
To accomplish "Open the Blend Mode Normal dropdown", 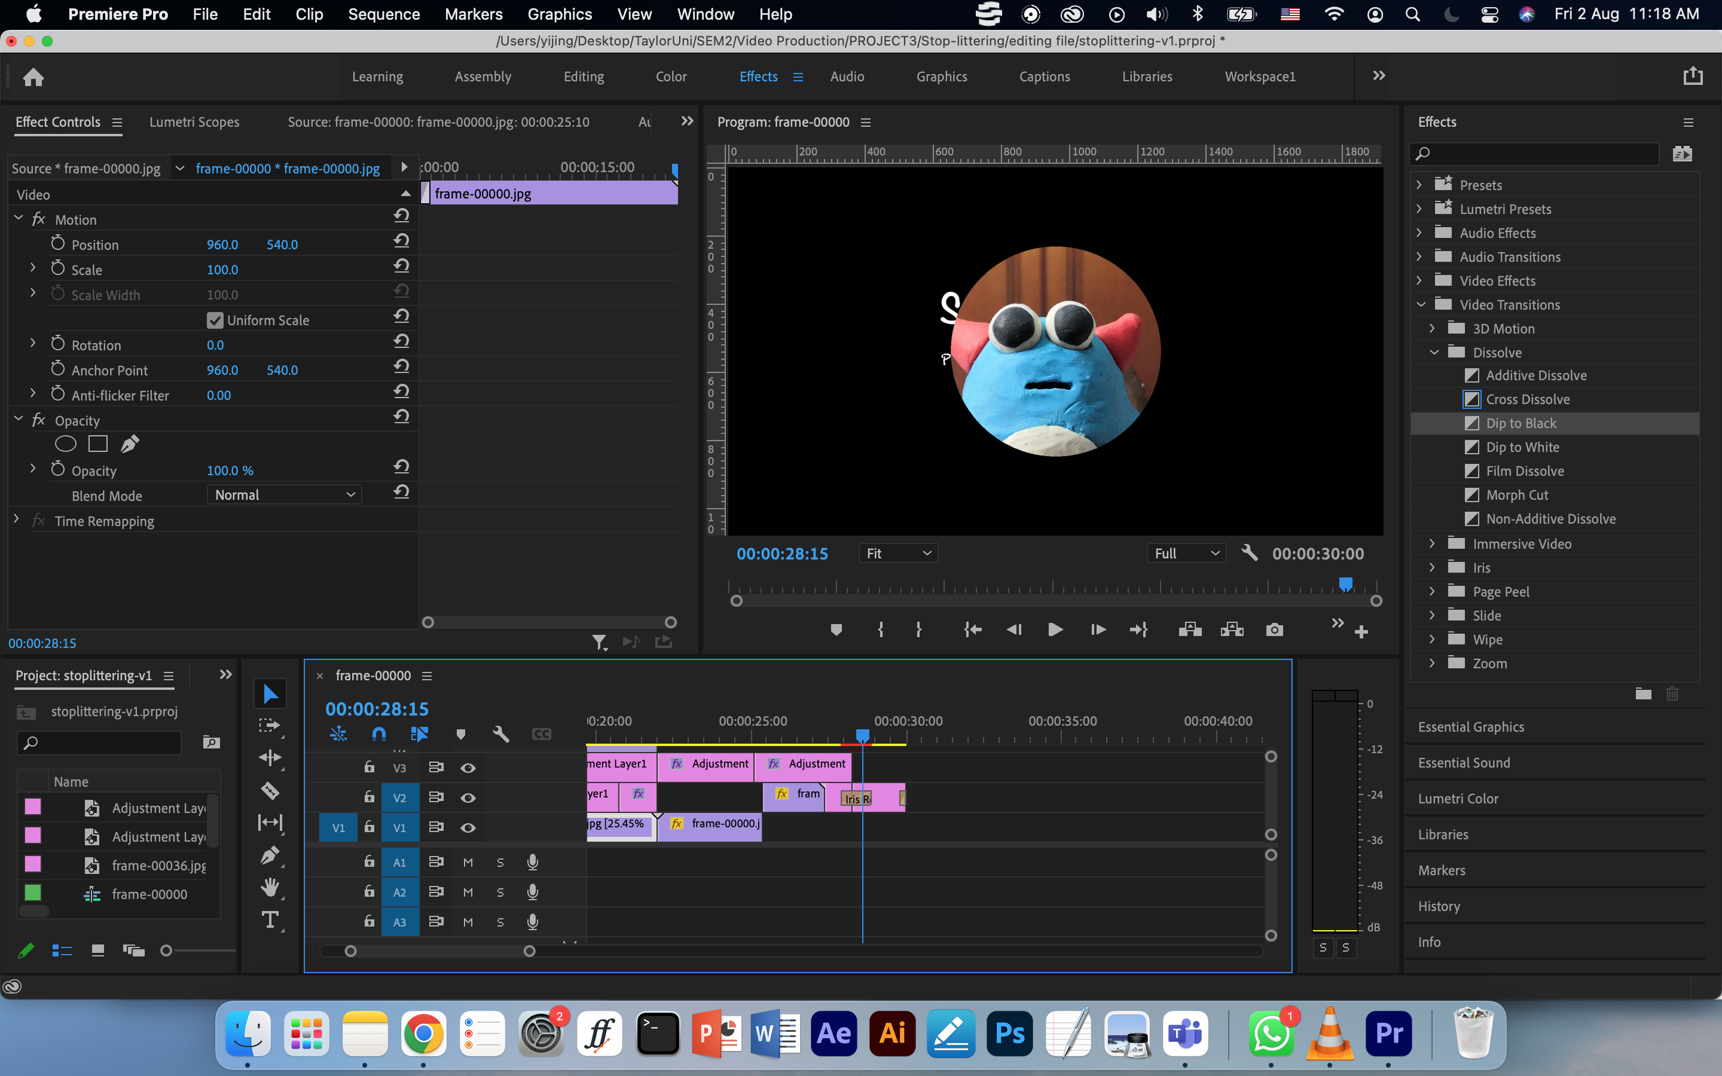I will pos(284,494).
